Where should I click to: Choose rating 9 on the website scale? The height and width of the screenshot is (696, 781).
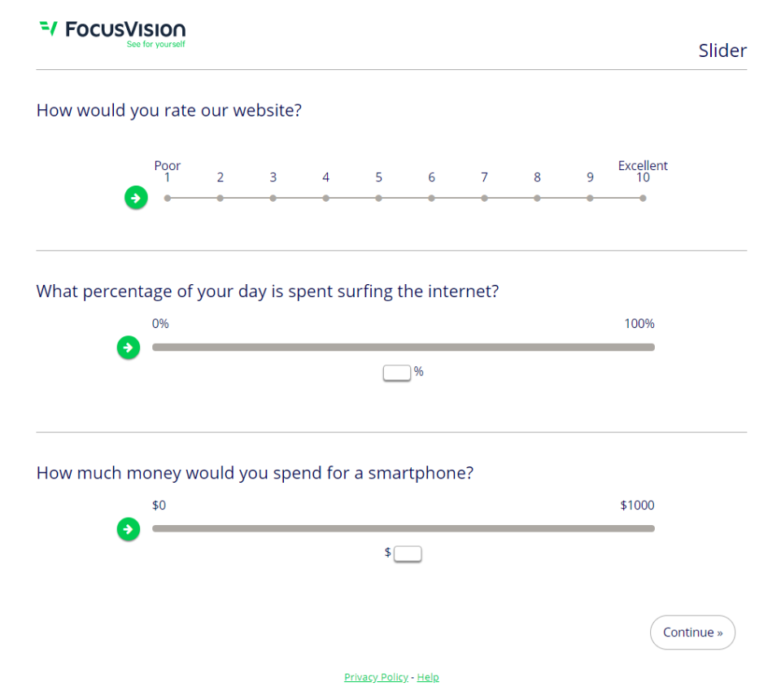click(591, 198)
